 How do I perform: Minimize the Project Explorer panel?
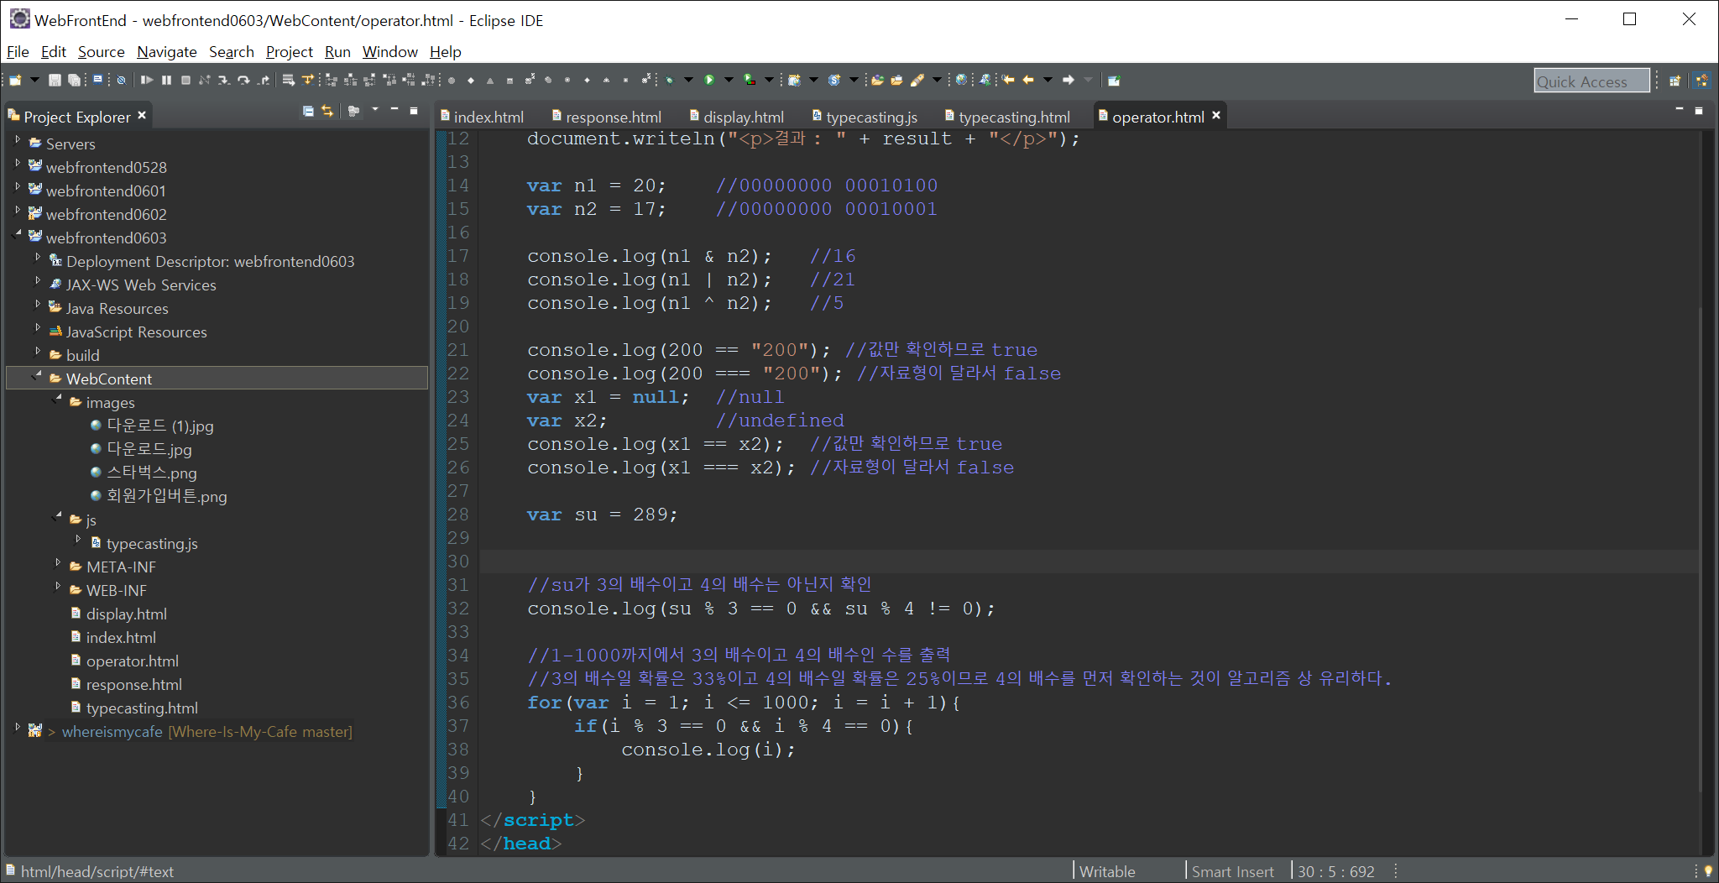click(394, 109)
